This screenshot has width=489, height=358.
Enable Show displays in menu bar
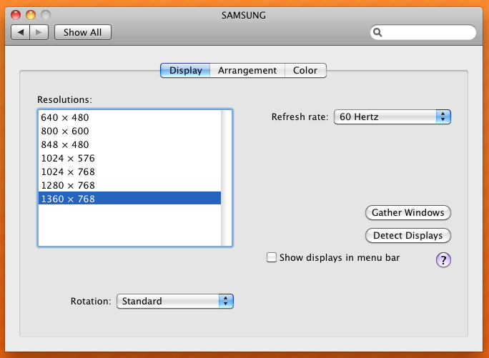(272, 257)
